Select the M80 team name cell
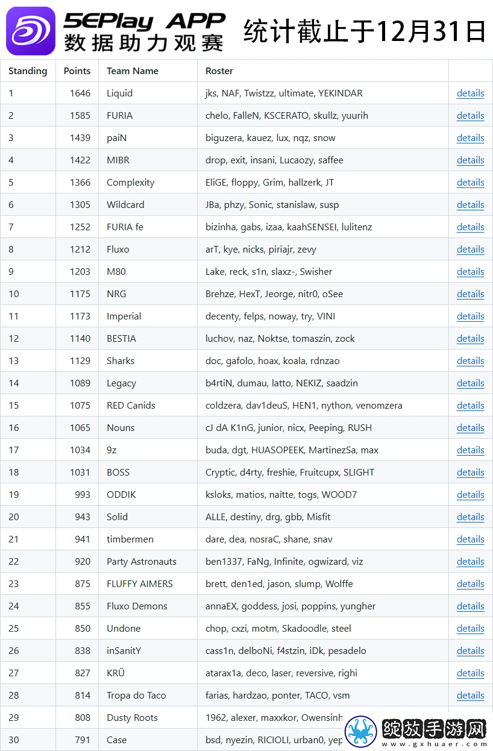The image size is (493, 751). click(x=148, y=272)
